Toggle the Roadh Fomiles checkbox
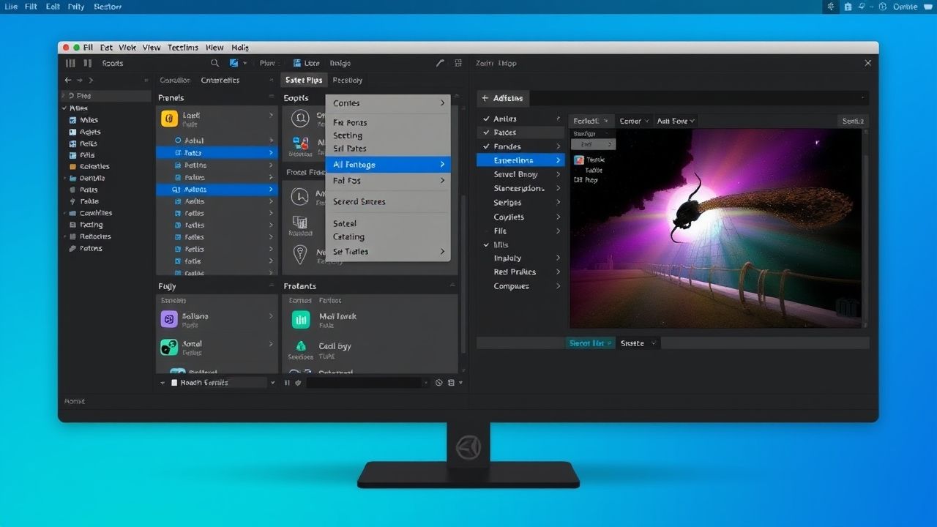Viewport: 937px width, 527px height. [174, 383]
